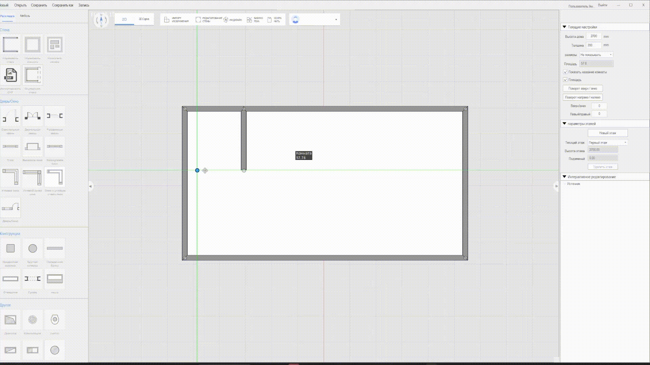
Task: Open the AI design tool
Action: [233, 20]
